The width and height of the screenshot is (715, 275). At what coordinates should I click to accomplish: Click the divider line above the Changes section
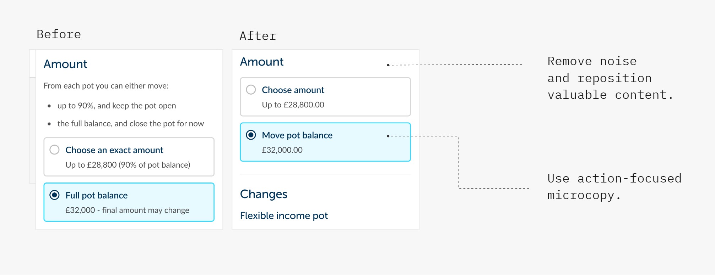click(x=325, y=174)
